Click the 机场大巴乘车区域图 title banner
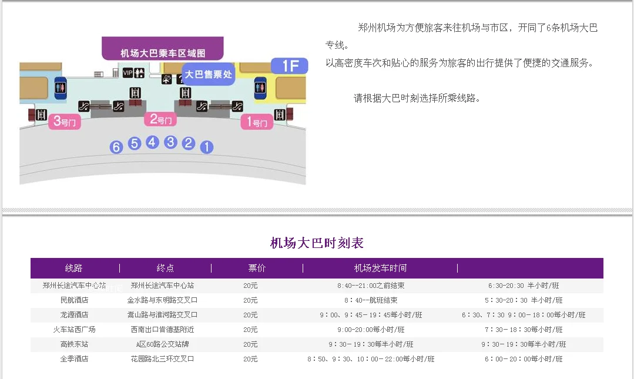Screen dimensions: 634x379 click(x=163, y=49)
